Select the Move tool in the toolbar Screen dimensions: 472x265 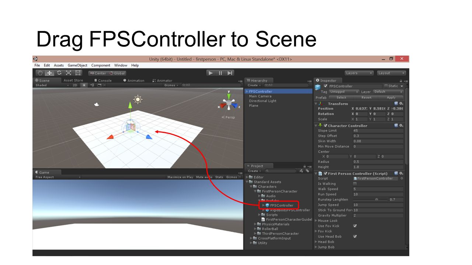50,73
